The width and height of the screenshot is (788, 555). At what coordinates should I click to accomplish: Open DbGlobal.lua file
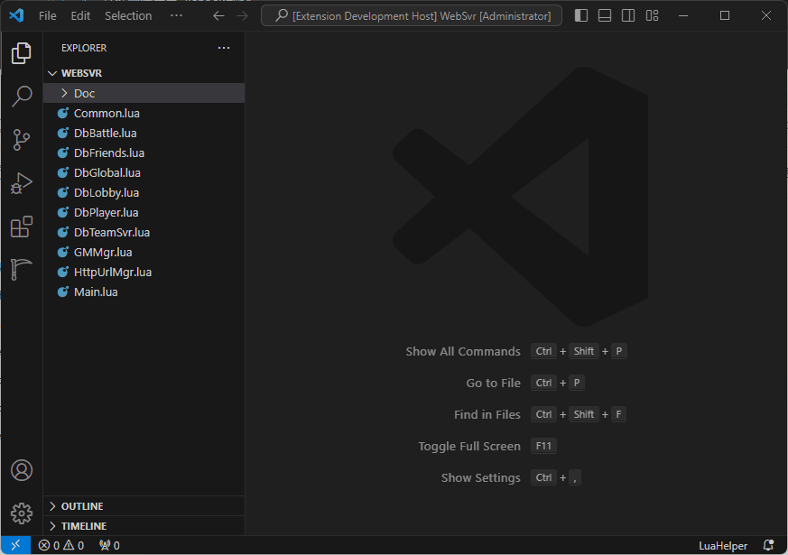144,172
